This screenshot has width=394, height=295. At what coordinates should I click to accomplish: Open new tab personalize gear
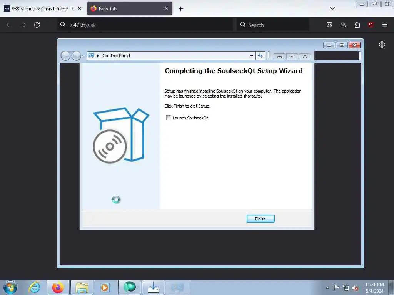coord(382,45)
